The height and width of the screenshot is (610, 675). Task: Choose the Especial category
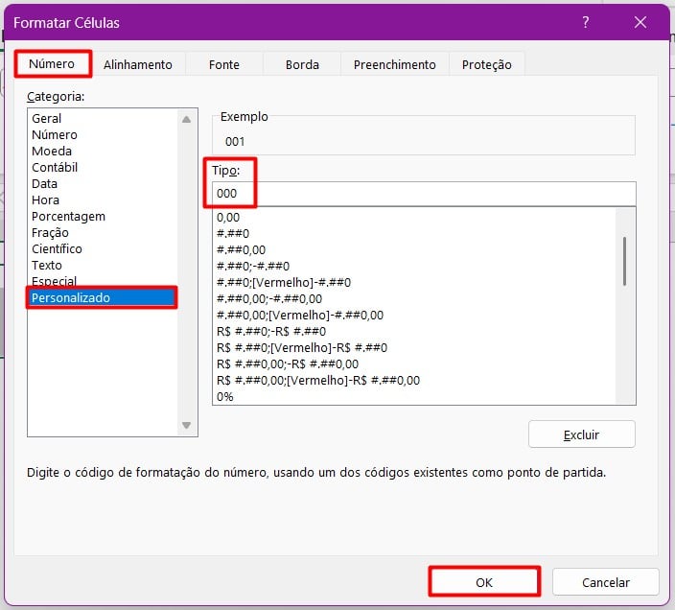(x=104, y=281)
